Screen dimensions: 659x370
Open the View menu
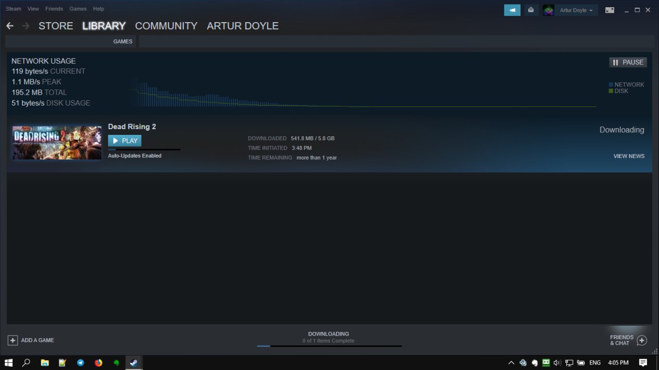click(33, 9)
